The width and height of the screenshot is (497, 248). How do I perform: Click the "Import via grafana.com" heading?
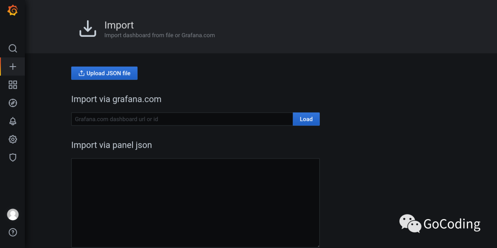pos(116,99)
